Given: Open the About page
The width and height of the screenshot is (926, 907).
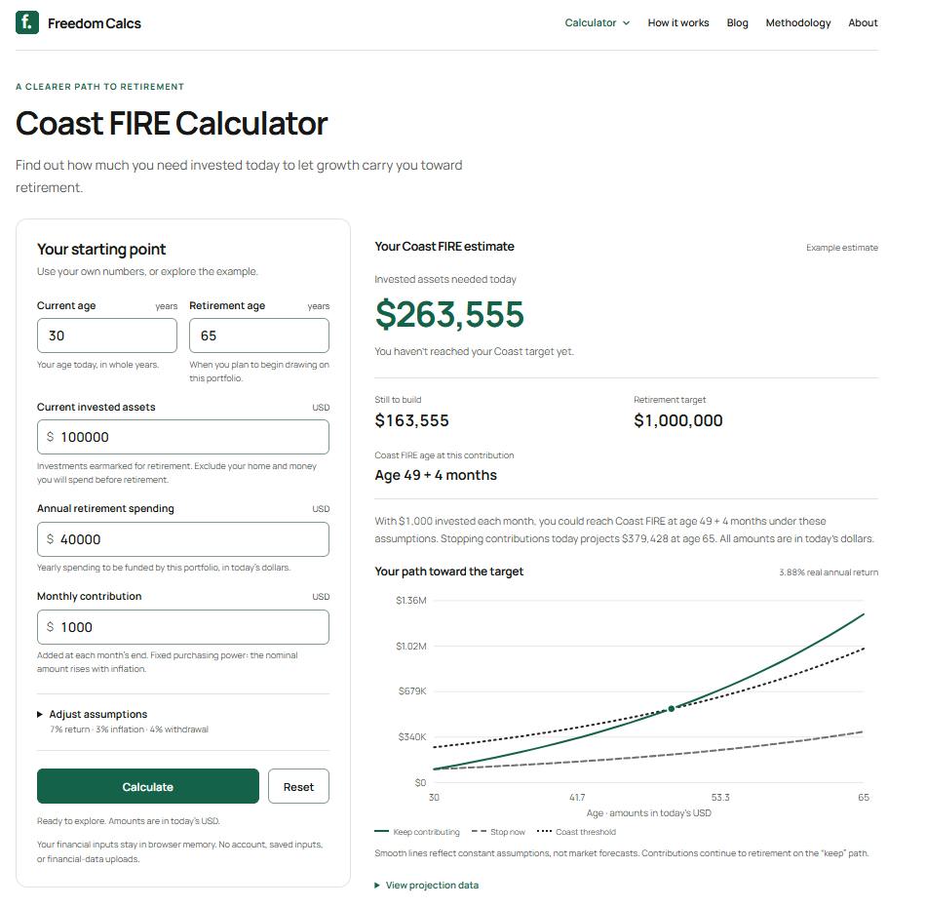Looking at the screenshot, I should [863, 22].
